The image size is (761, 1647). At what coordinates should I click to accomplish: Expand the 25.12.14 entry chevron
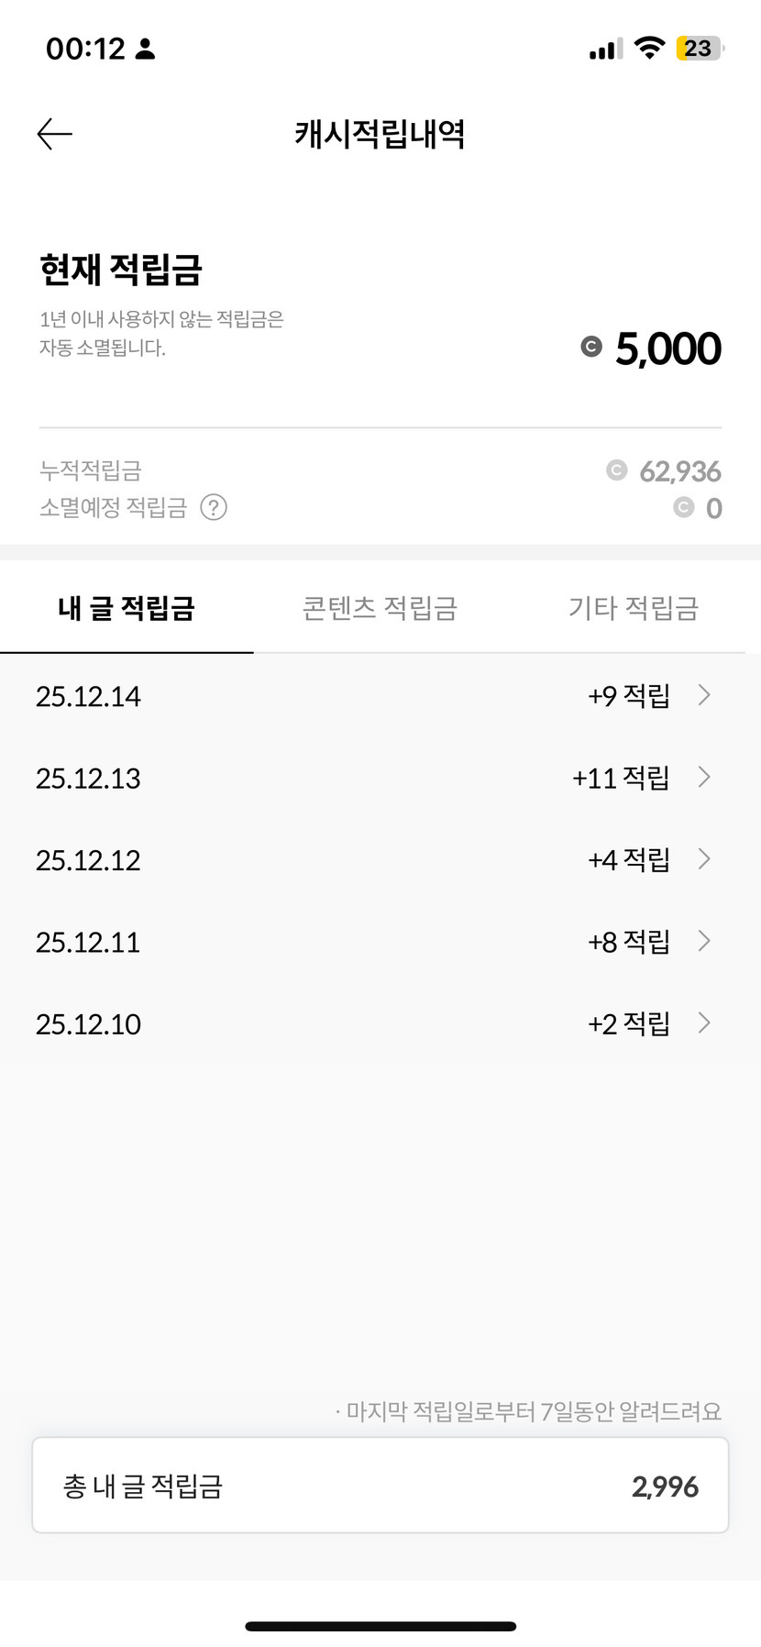click(x=704, y=695)
